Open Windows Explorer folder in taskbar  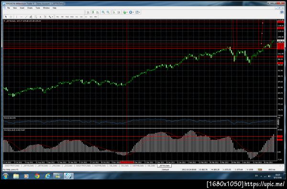coord(16,176)
